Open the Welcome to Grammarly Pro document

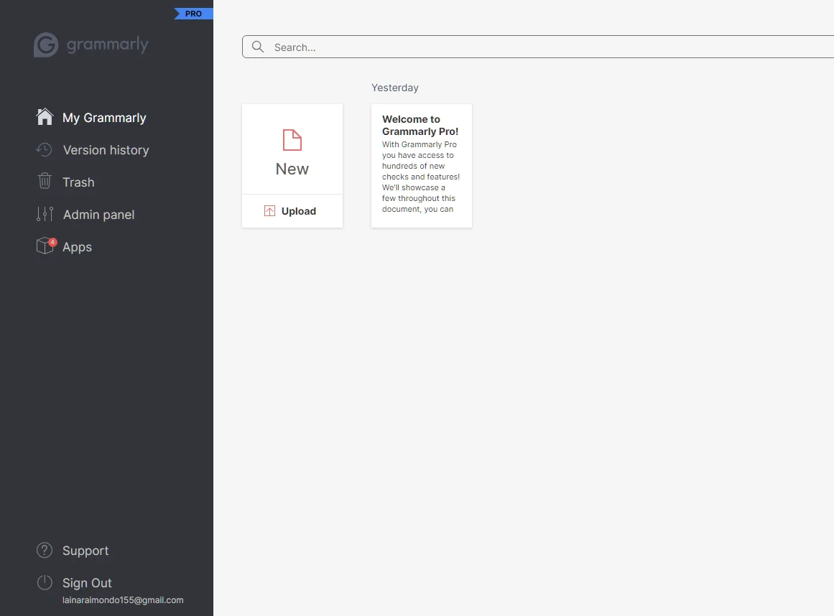coord(421,166)
